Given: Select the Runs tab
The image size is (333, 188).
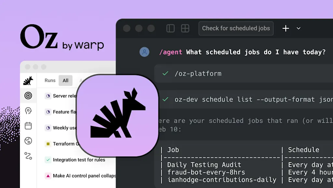Looking at the screenshot, I should 50,80.
